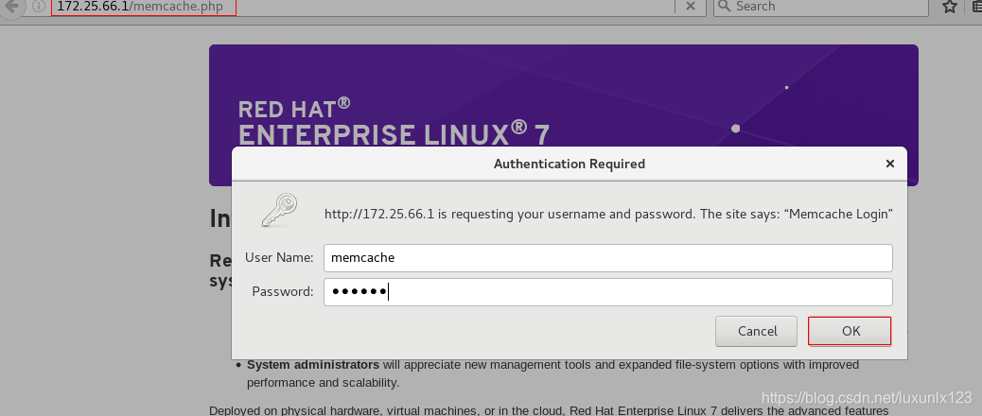This screenshot has width=982, height=416.
Task: Click the URL bar showing 172.25.66.1/memcache.php
Action: point(363,7)
